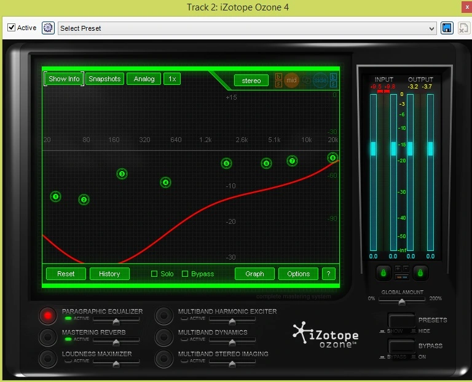Select EQ node 8 on the graph
Screen dimensions: 472x382
332,157
